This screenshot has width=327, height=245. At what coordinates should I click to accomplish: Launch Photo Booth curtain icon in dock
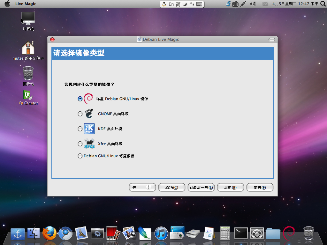[113, 233]
